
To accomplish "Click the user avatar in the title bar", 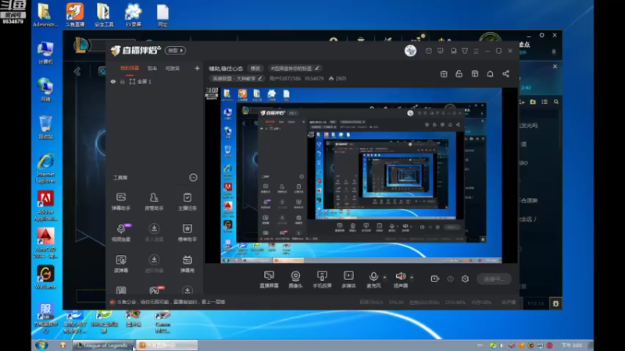I will (x=411, y=51).
